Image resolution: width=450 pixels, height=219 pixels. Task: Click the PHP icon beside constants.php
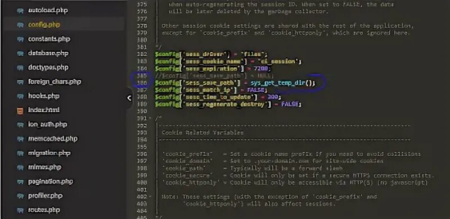20,39
